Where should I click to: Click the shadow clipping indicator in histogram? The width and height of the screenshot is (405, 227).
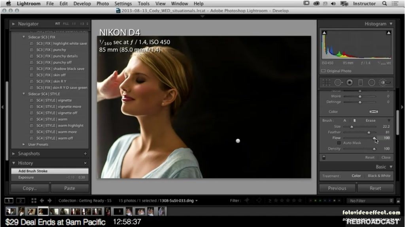click(x=324, y=33)
